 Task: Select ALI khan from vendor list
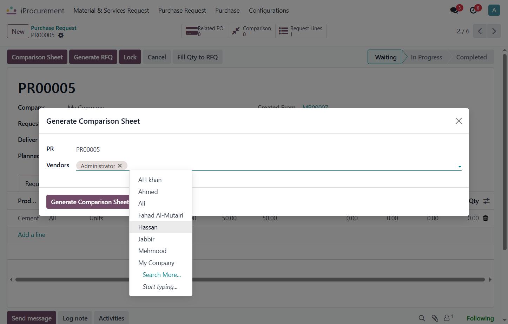click(161, 180)
